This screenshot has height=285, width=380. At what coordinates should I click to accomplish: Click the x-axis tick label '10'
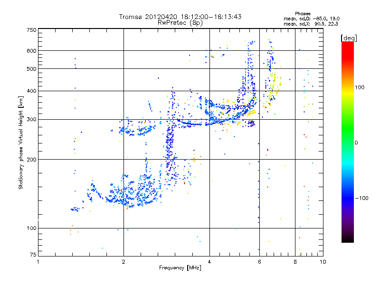tap(323, 262)
